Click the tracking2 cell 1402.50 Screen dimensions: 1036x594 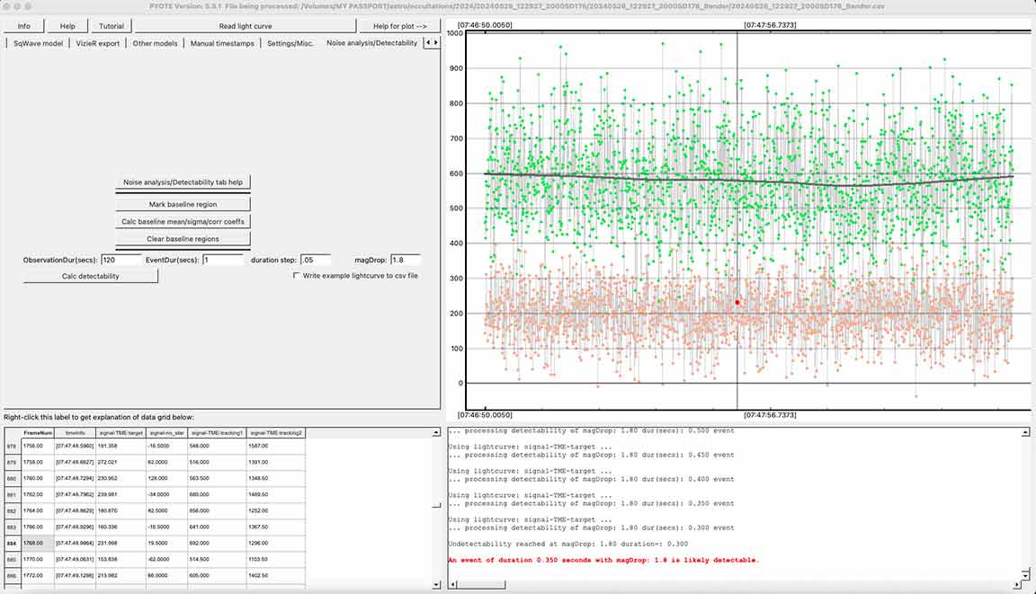pyautogui.click(x=275, y=575)
